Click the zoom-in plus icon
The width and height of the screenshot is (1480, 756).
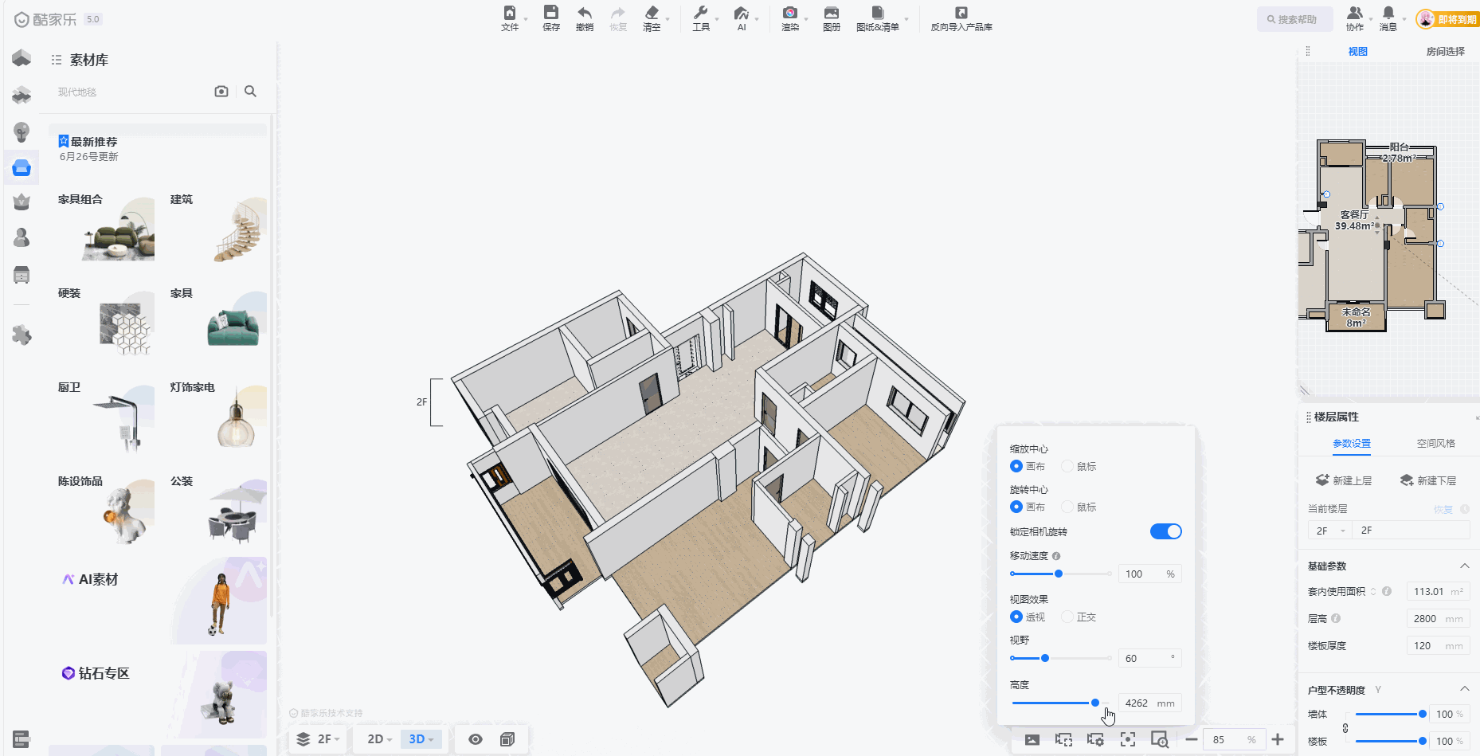(1278, 739)
